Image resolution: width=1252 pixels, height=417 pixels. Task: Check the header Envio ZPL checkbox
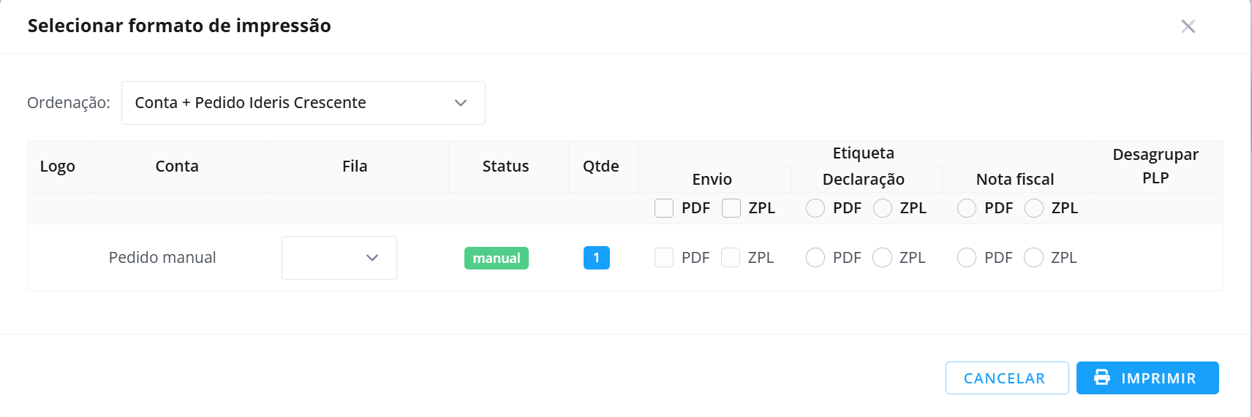pyautogui.click(x=731, y=208)
